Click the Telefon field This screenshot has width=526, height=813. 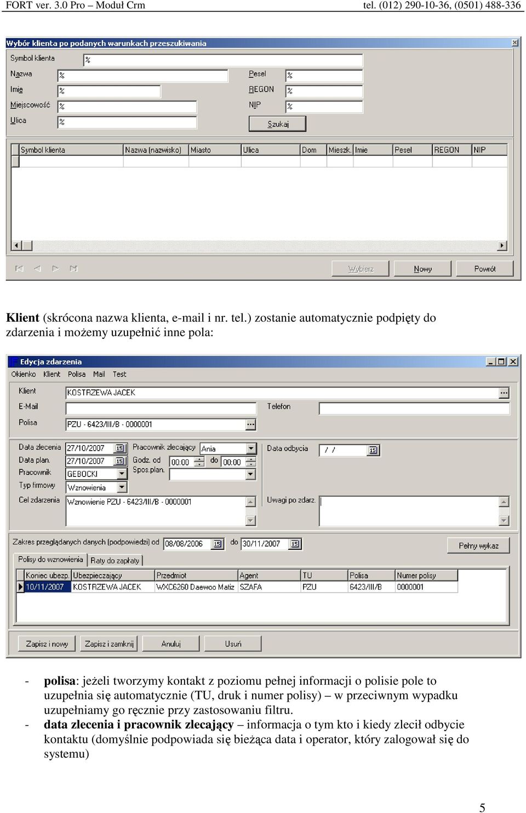pyautogui.click(x=414, y=408)
